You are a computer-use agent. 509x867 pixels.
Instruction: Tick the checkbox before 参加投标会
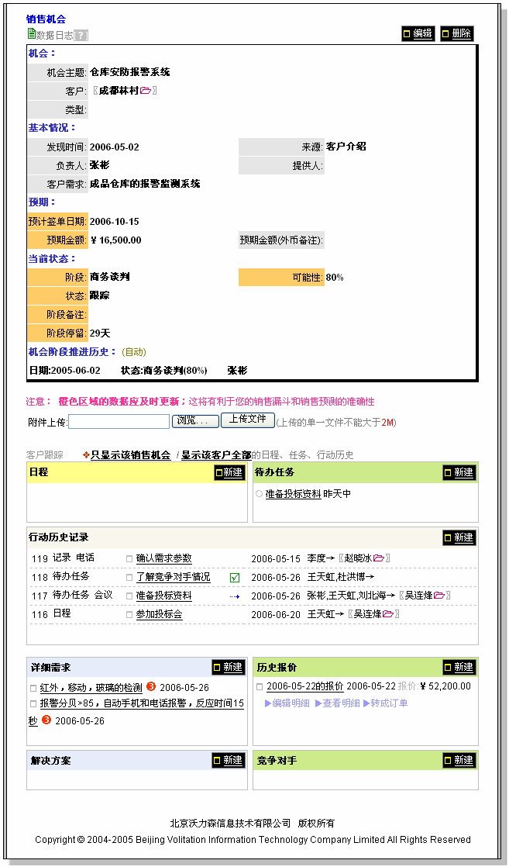[129, 615]
